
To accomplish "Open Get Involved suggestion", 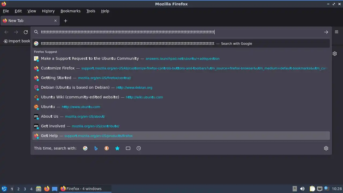I will click(x=181, y=126).
